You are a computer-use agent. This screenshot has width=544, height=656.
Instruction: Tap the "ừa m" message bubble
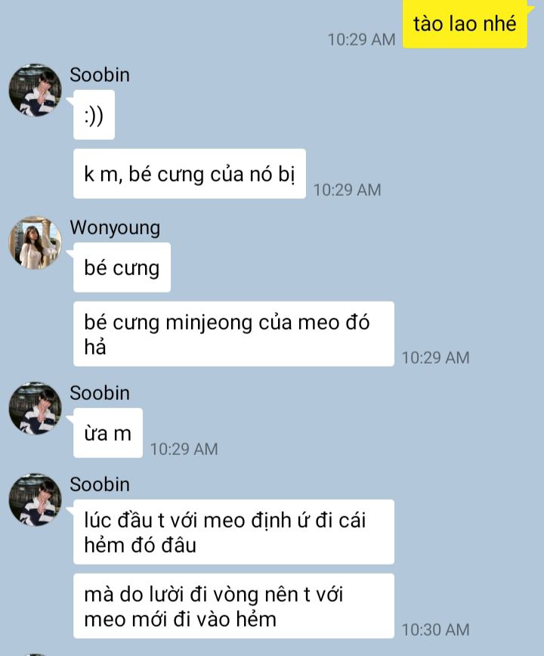point(108,433)
